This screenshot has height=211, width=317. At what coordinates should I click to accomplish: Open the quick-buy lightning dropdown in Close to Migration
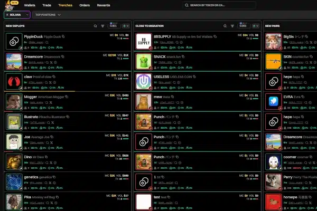click(x=255, y=25)
